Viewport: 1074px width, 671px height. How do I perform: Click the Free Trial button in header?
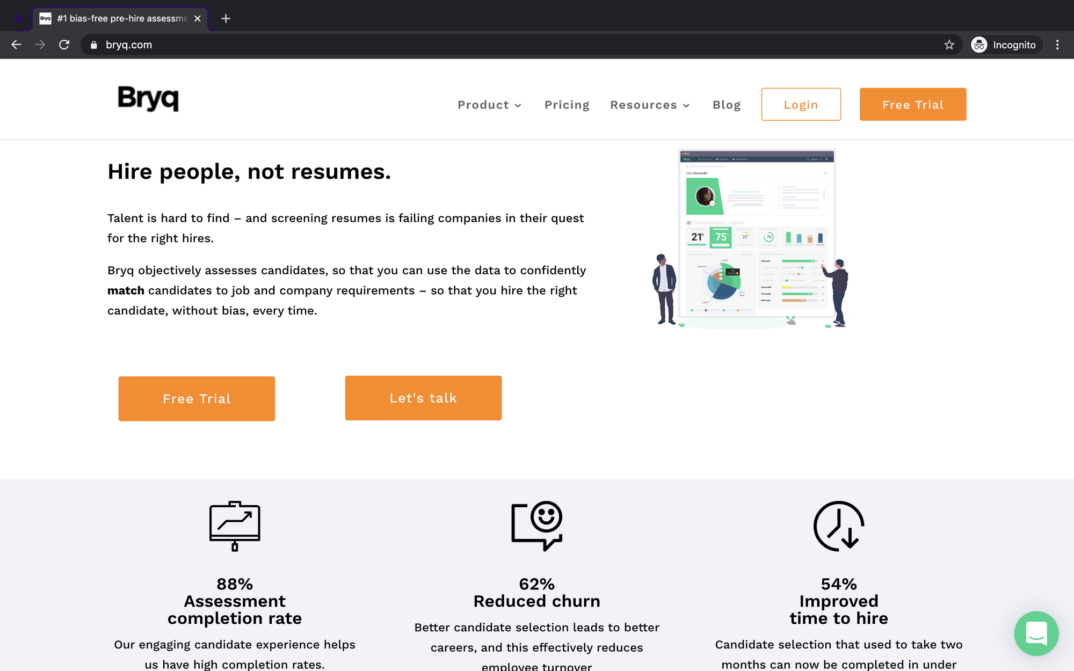(913, 104)
